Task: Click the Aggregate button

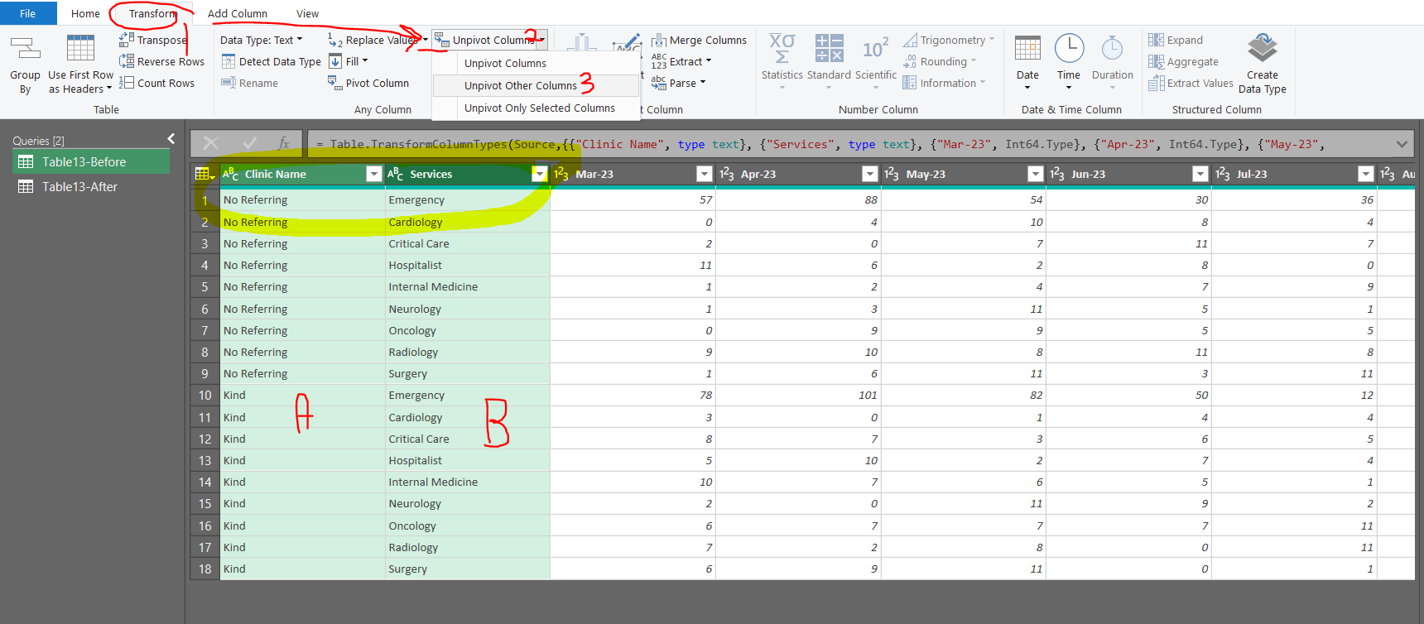Action: pos(1183,61)
